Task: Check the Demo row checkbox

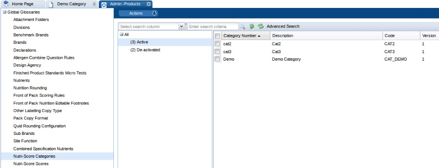Action: pyautogui.click(x=217, y=59)
